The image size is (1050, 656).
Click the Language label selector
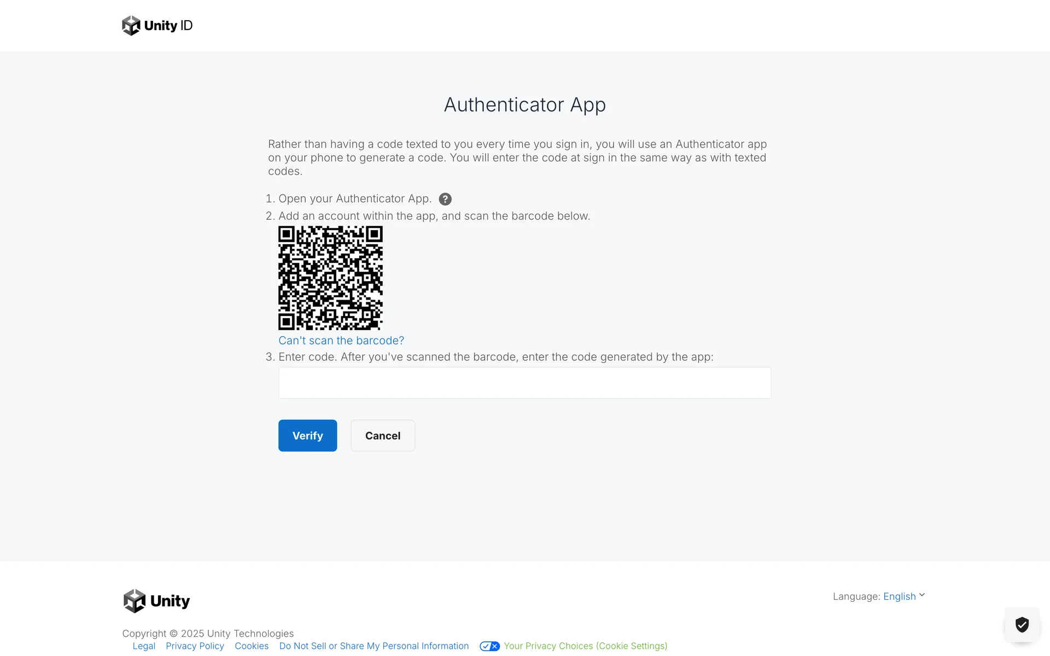pyautogui.click(x=856, y=596)
